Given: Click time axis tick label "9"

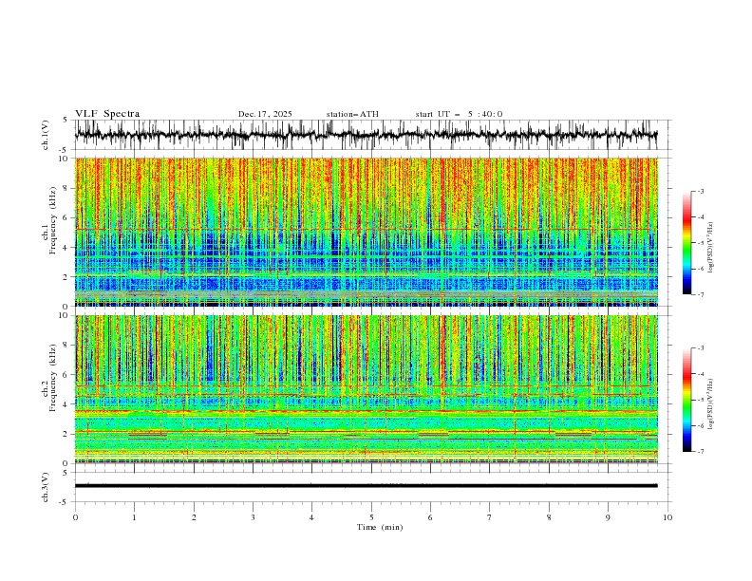Looking at the screenshot, I should pos(608,517).
